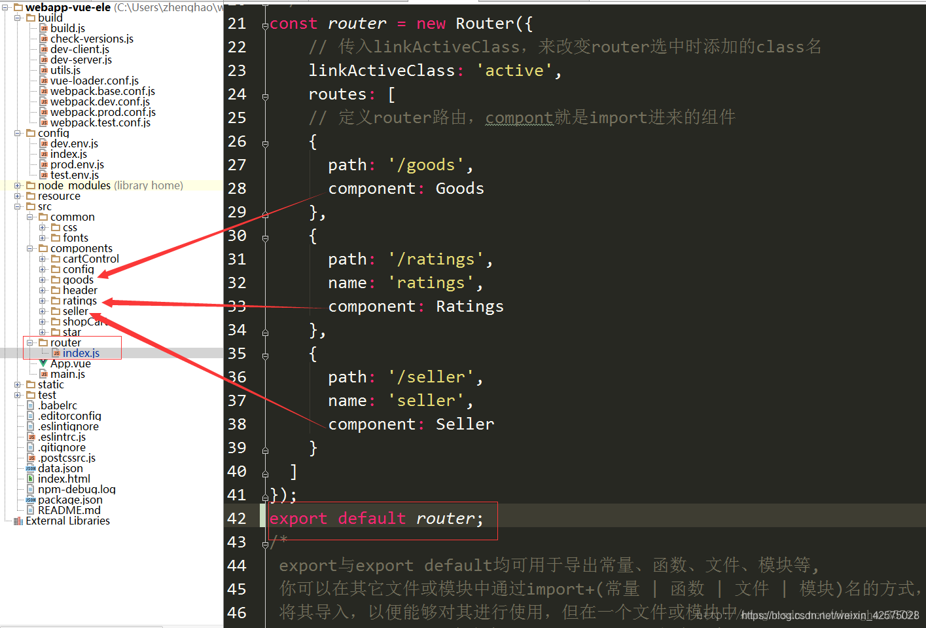The height and width of the screenshot is (628, 926).
Task: Open .gitignore file
Action: (62, 447)
